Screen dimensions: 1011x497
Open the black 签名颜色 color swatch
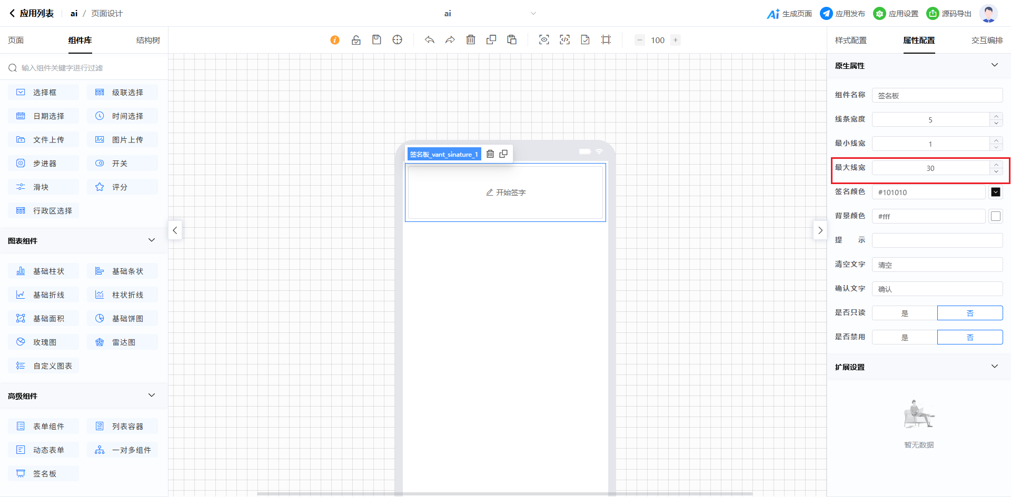coord(995,192)
